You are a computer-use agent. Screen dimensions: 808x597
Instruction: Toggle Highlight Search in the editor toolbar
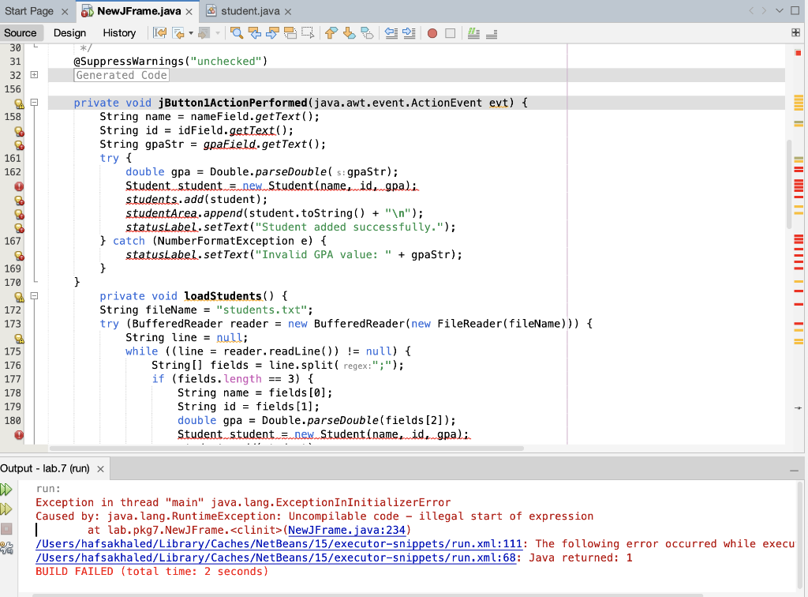coord(290,33)
